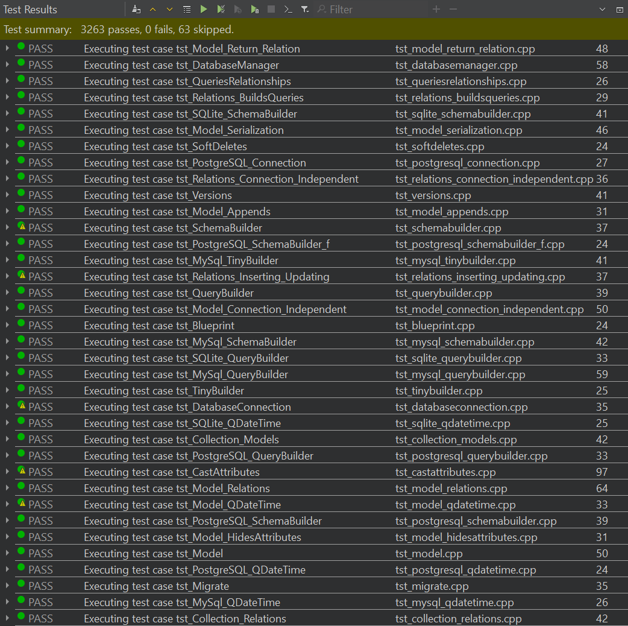Expand the tst_Model_Appends result row
This screenshot has width=628, height=626.
7,211
